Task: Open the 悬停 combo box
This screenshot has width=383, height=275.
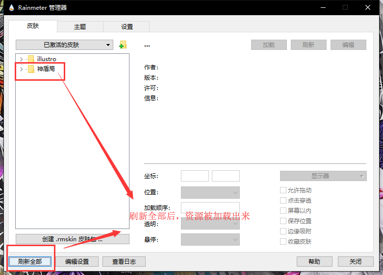Action: 210,240
